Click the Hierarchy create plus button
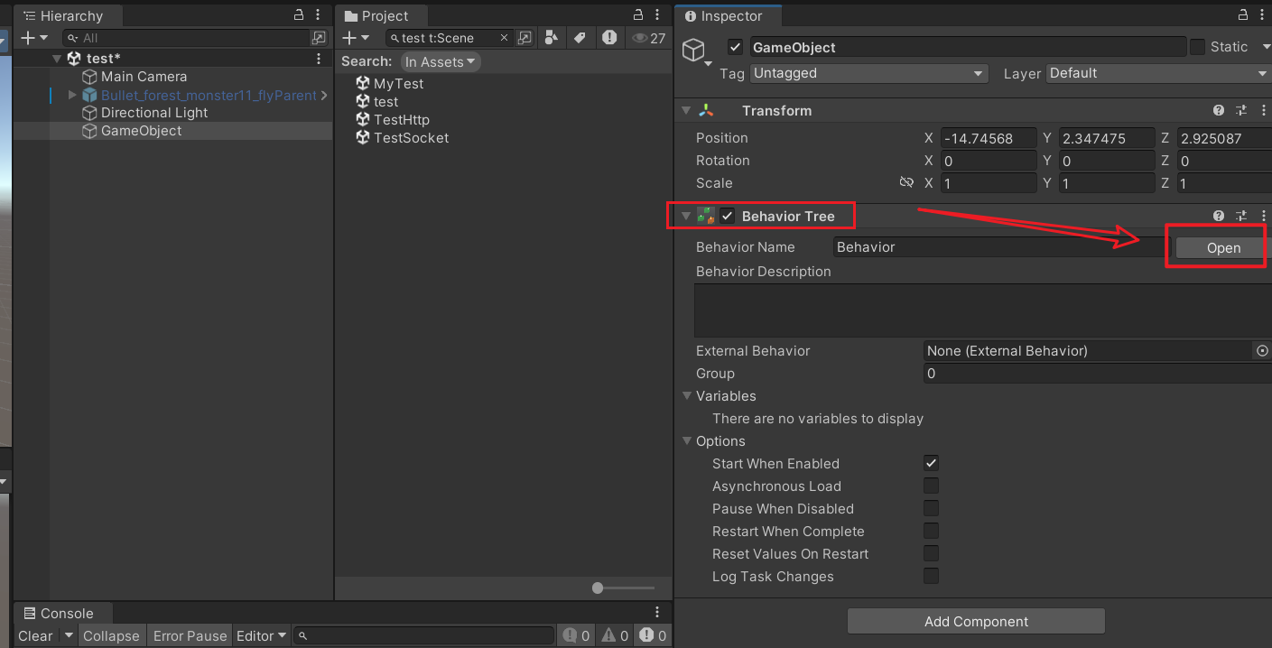This screenshot has height=648, width=1272. (x=28, y=38)
